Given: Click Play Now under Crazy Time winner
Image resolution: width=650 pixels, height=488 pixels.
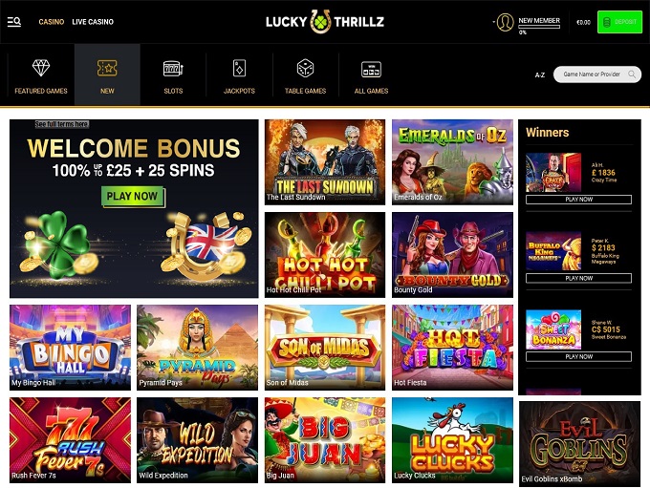Looking at the screenshot, I should click(578, 200).
